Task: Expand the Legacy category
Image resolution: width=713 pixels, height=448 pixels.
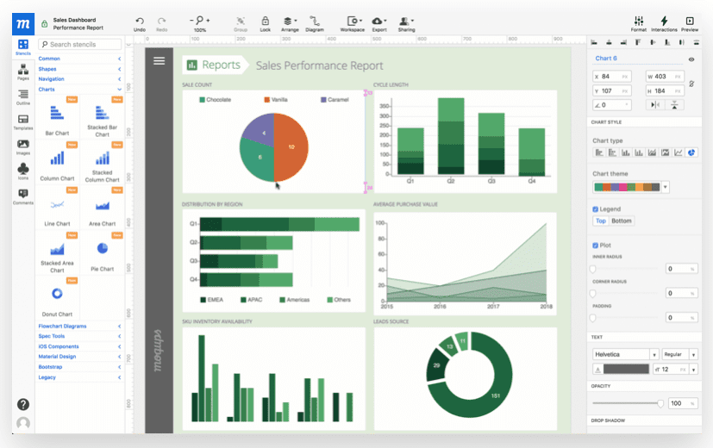Action: pyautogui.click(x=79, y=377)
